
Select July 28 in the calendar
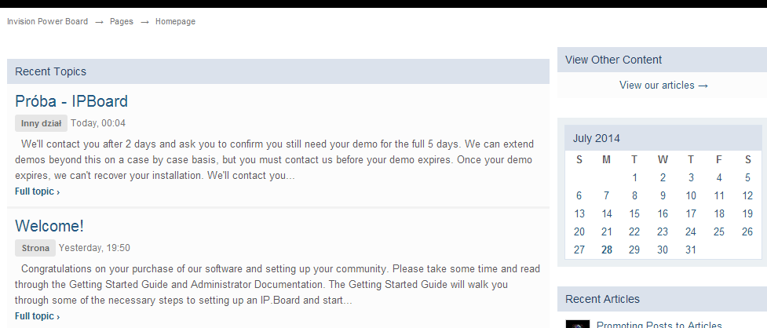(607, 250)
